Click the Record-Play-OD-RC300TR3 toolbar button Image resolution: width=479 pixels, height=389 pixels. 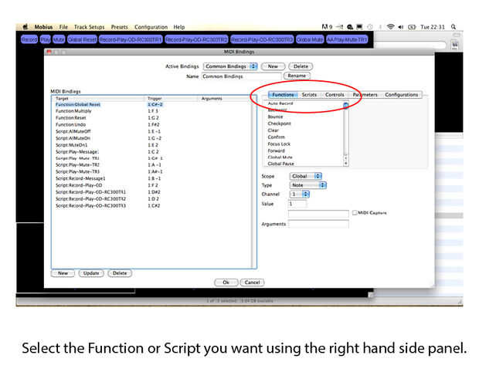262,39
